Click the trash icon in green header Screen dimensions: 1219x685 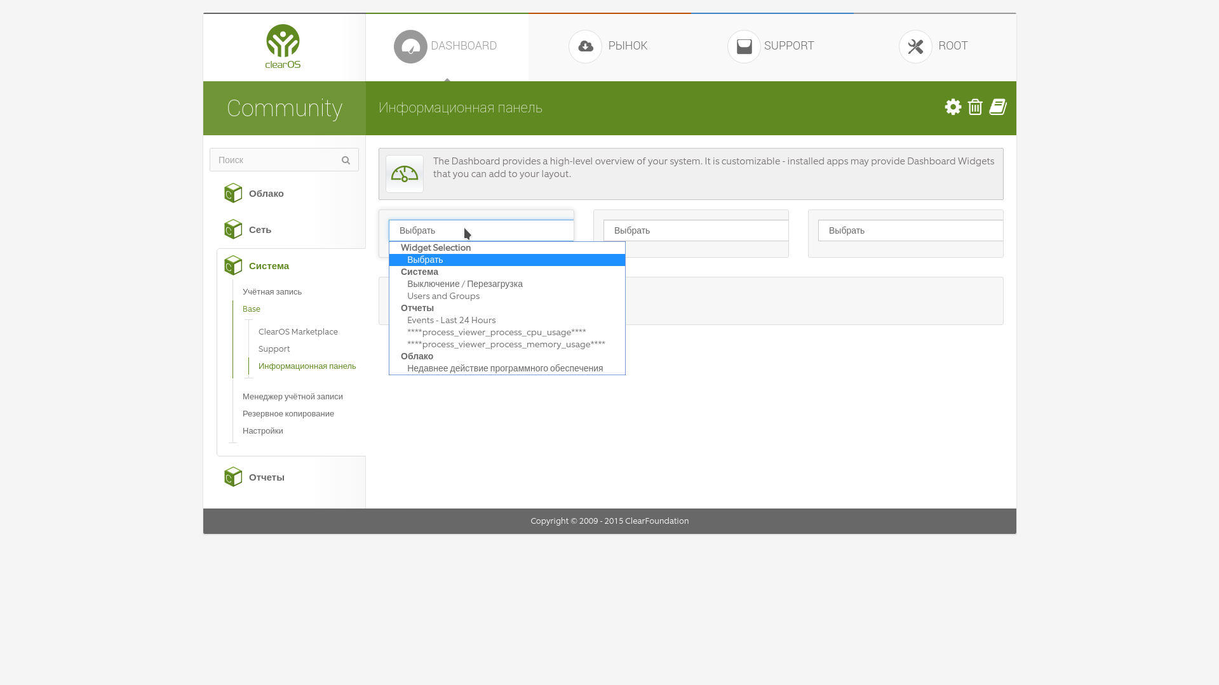975,107
